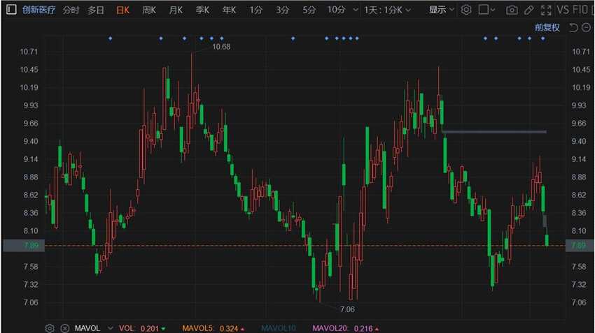595x333 pixels.
Task: Select the drawing pencil tool
Action: tap(528, 10)
